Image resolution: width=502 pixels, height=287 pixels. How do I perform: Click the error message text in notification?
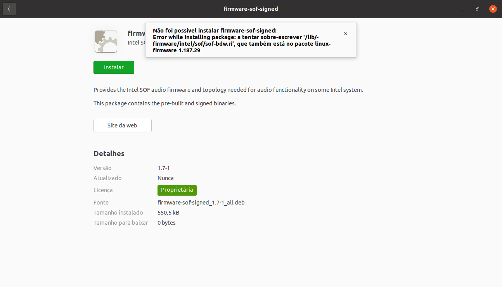point(242,40)
